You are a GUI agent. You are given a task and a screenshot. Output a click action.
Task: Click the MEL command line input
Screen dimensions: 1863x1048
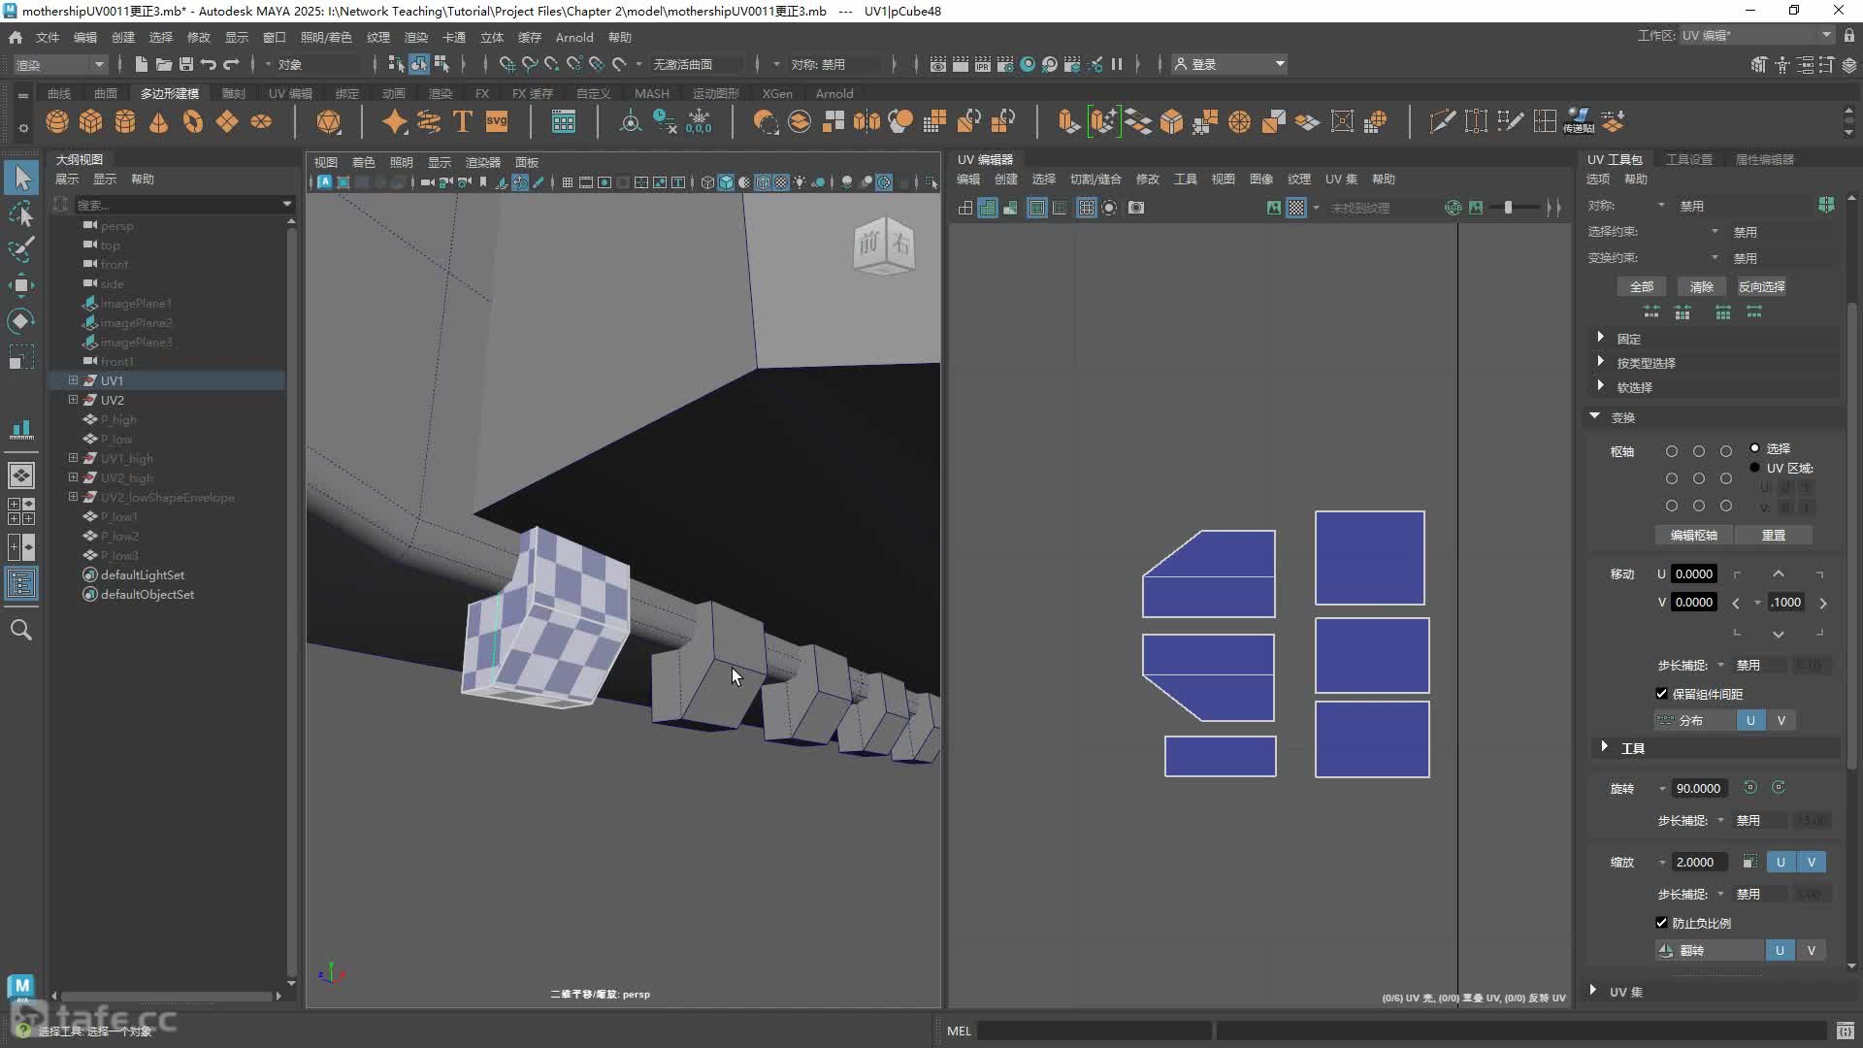(x=1094, y=1031)
